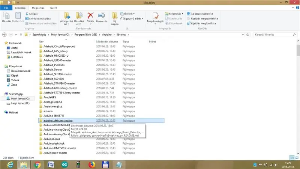
Task: Open the Fájl menu tab
Action: 6,8
